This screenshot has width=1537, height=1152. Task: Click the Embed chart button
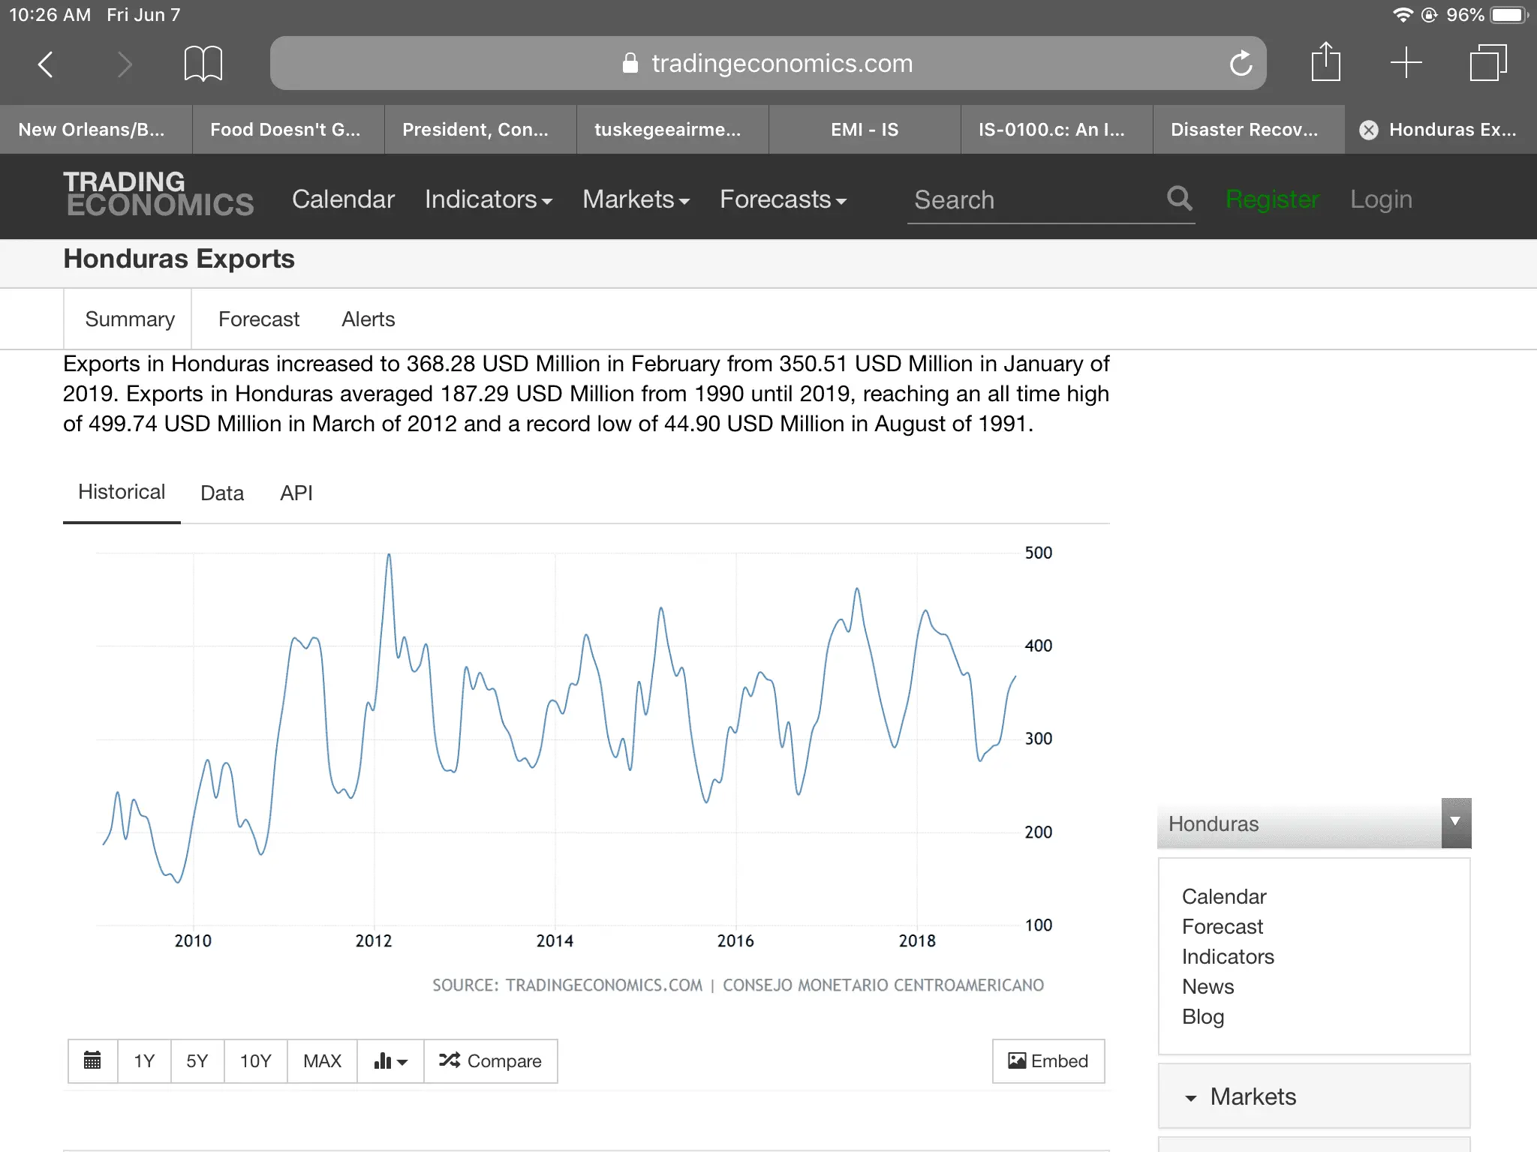(1048, 1060)
